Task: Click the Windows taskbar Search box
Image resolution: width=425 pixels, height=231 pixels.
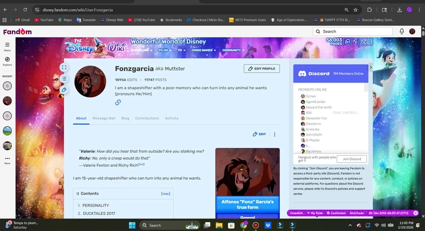Action: coord(169,225)
